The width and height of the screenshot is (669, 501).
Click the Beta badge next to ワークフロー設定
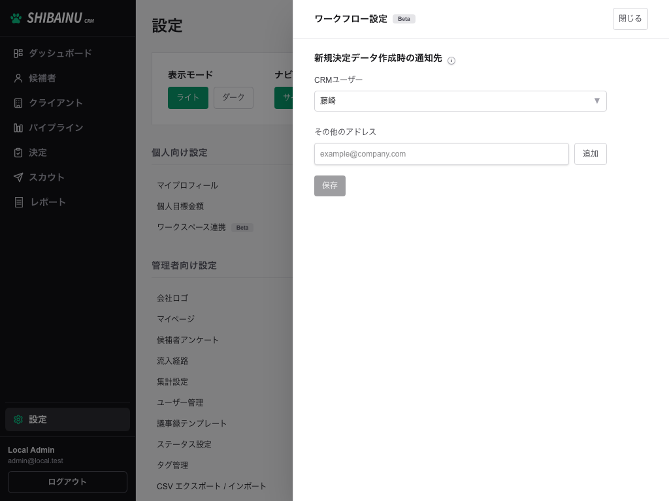click(404, 19)
